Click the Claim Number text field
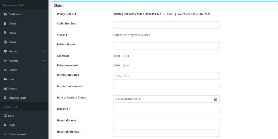The width and height of the screenshot is (278, 139). [x=166, y=25]
